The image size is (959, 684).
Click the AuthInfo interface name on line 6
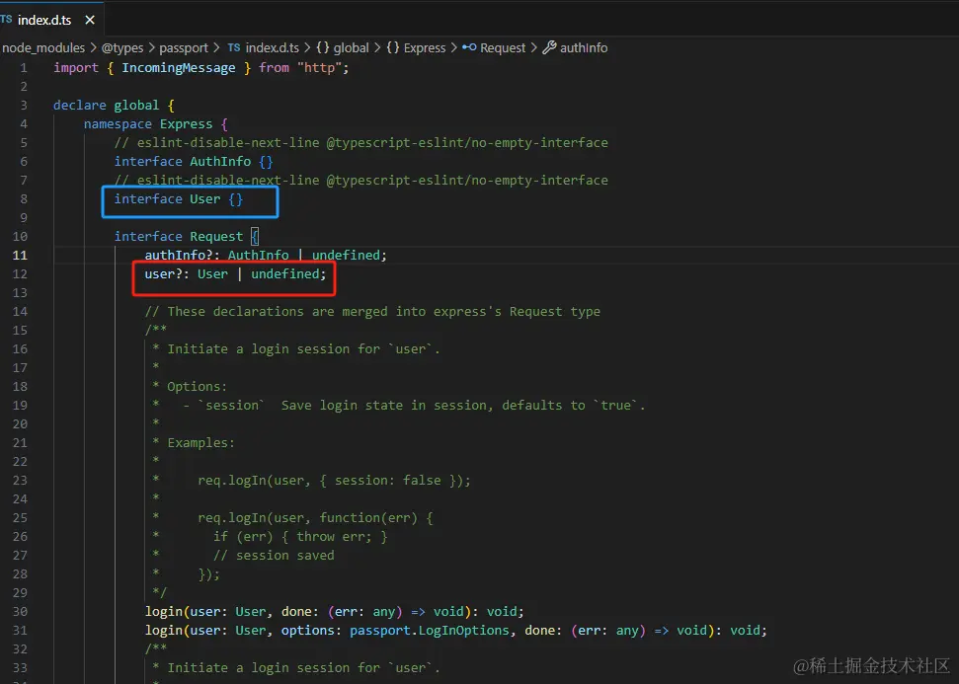click(x=220, y=161)
